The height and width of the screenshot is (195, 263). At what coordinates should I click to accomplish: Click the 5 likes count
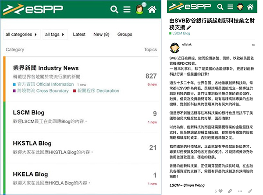point(216,191)
